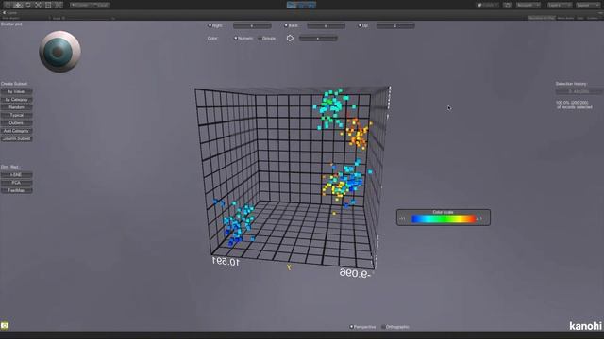Image resolution: width=604 pixels, height=339 pixels.
Task: Click the green icon at bottom-left corner
Action: (x=5, y=326)
